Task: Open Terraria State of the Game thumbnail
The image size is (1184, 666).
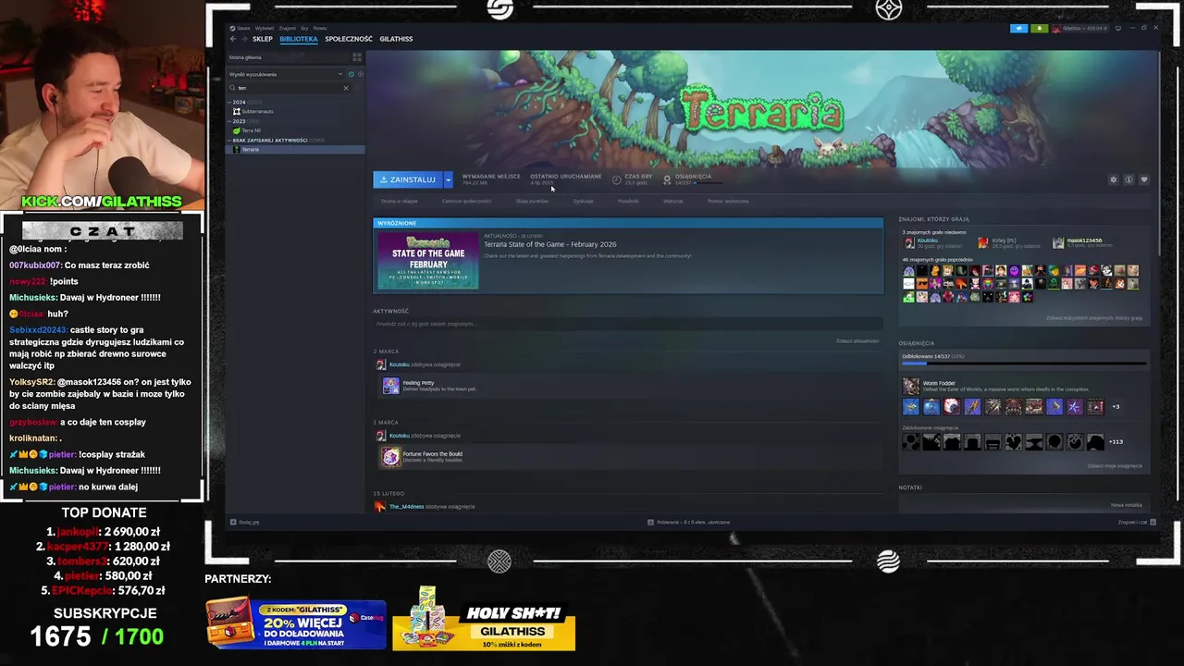Action: 427,261
